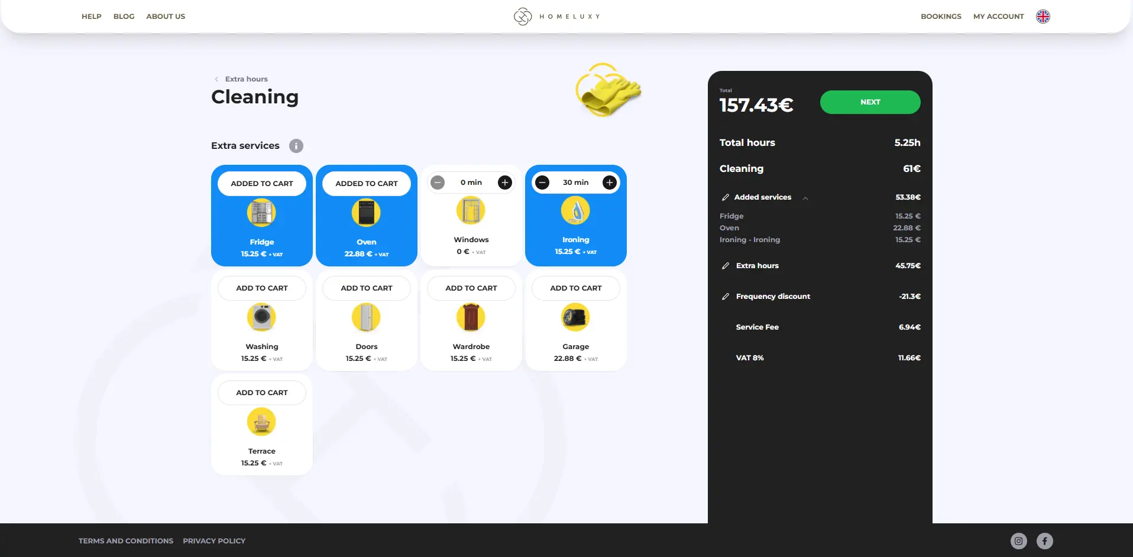Add Garage to cart
The image size is (1133, 557).
[576, 288]
